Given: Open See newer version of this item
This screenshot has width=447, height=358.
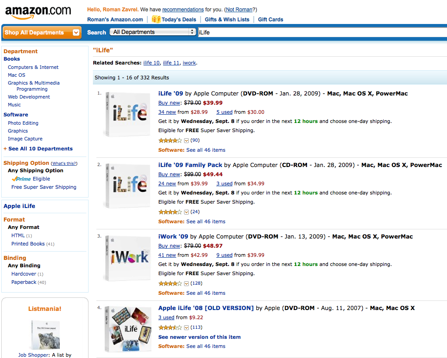Looking at the screenshot, I should [199, 337].
